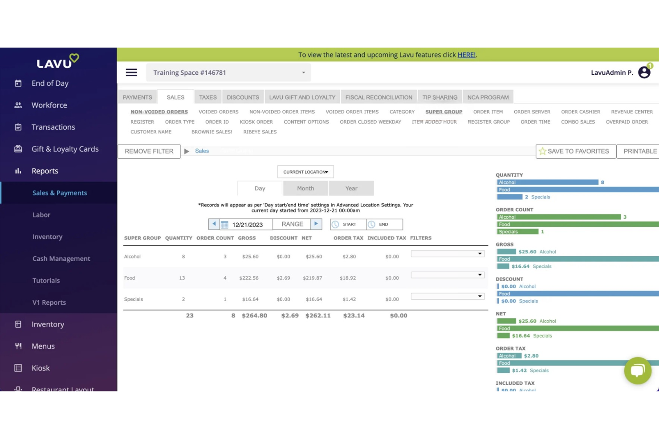Switch to the Discounts tab

(243, 97)
